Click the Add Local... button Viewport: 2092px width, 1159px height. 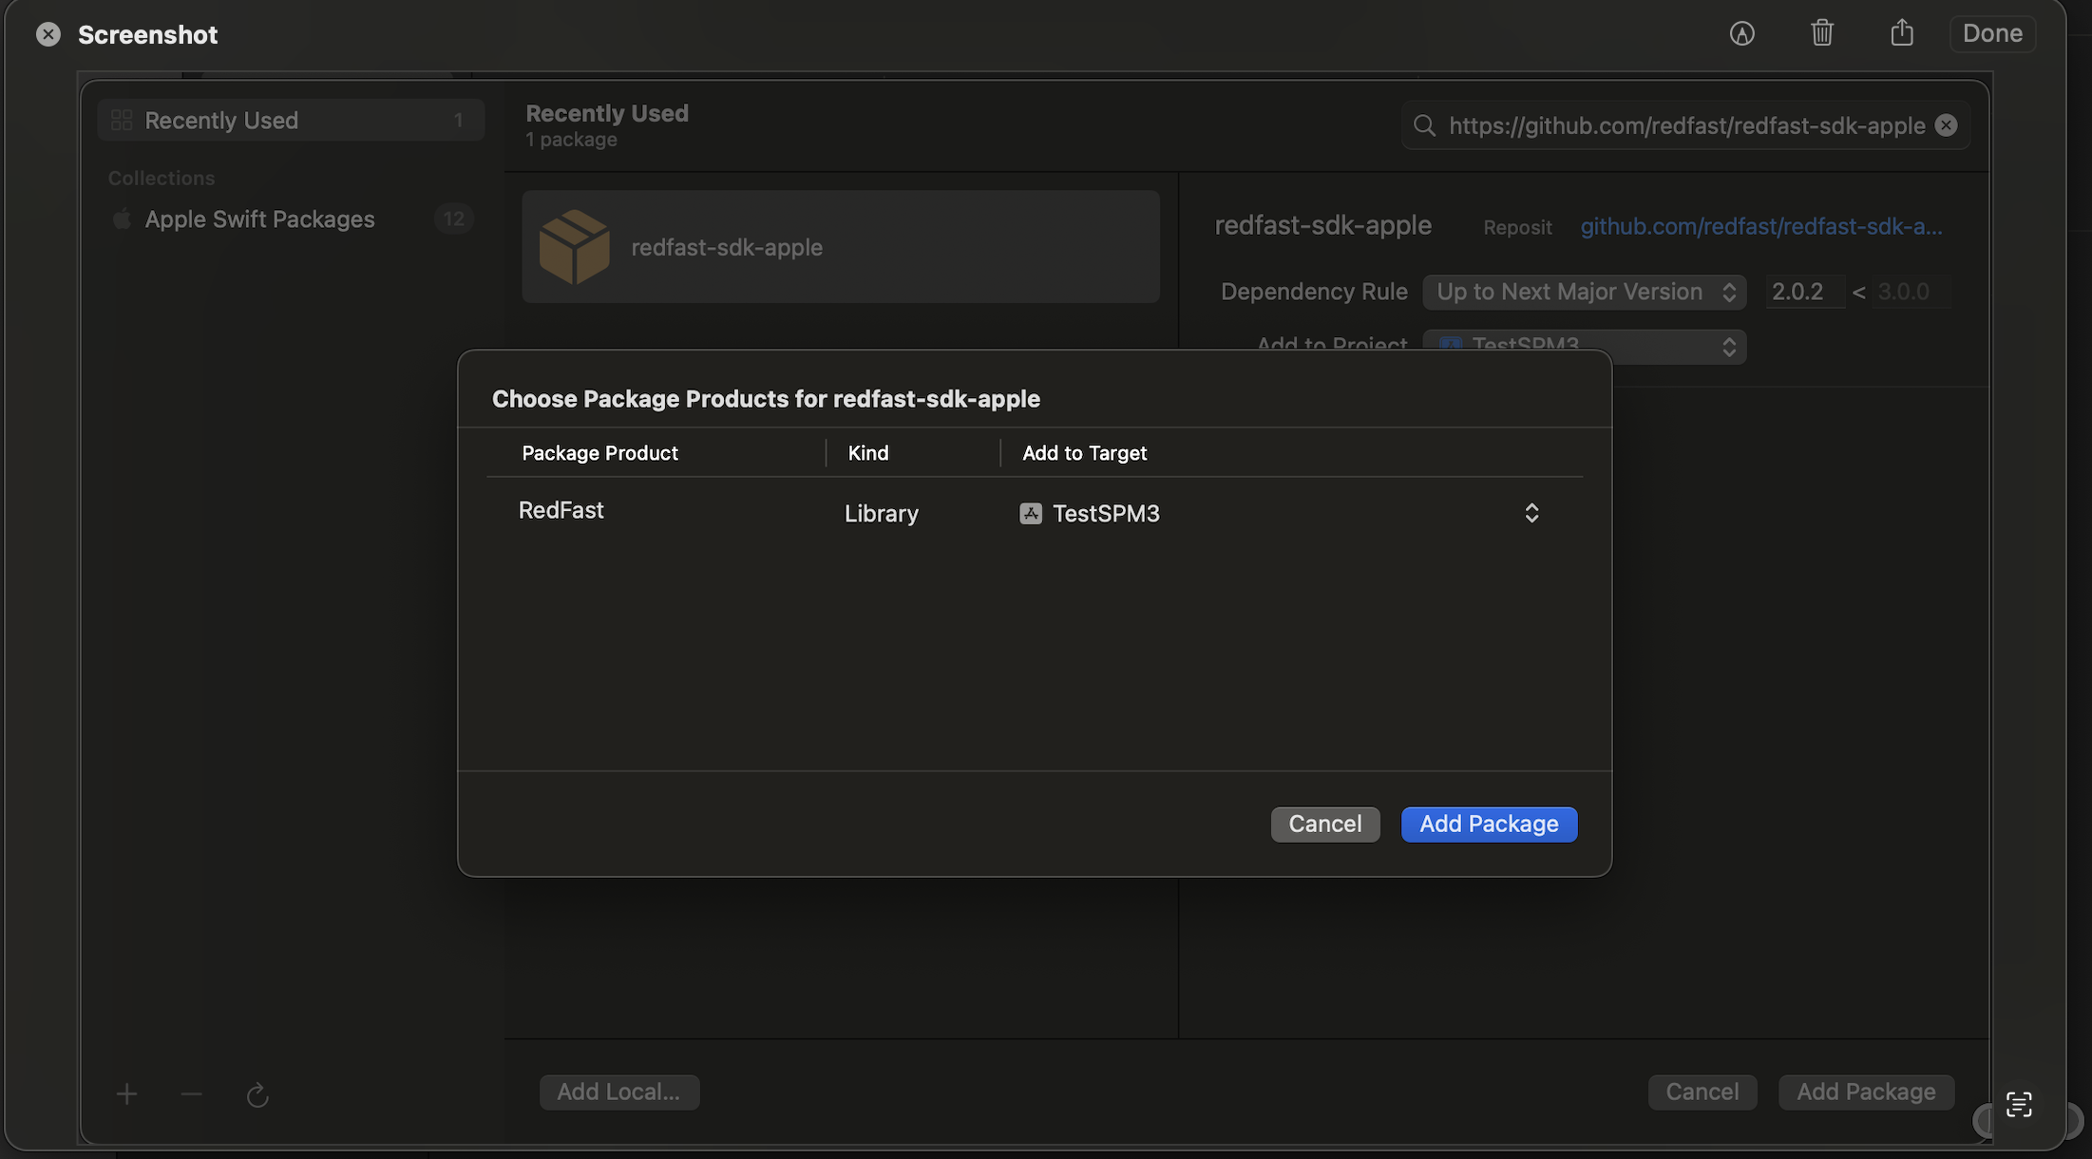click(x=618, y=1092)
